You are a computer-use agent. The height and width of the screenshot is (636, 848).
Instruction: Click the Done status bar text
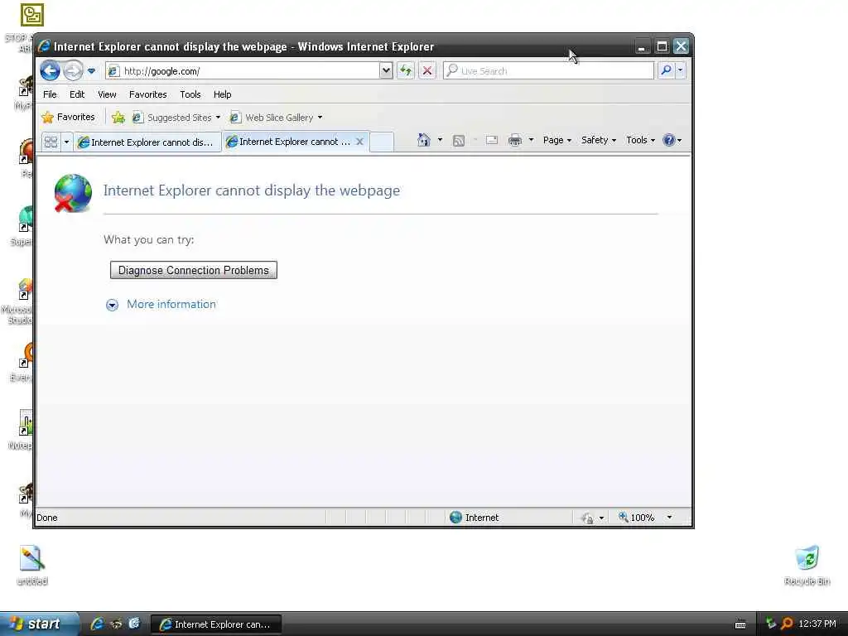point(47,518)
